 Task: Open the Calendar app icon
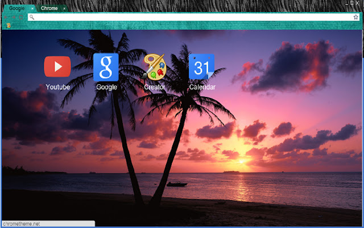tap(201, 67)
